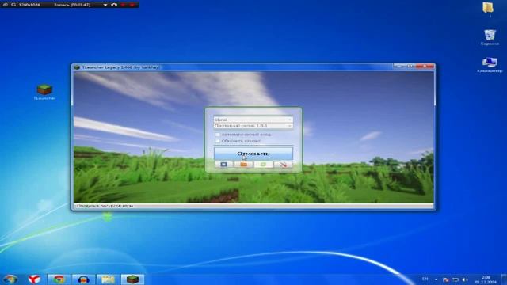The image size is (507, 285).
Task: Click the blue icon button under Отменить
Action: click(x=223, y=165)
